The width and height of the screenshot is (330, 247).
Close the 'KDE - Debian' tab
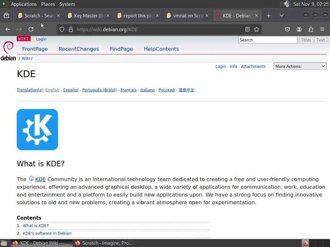click(x=256, y=15)
